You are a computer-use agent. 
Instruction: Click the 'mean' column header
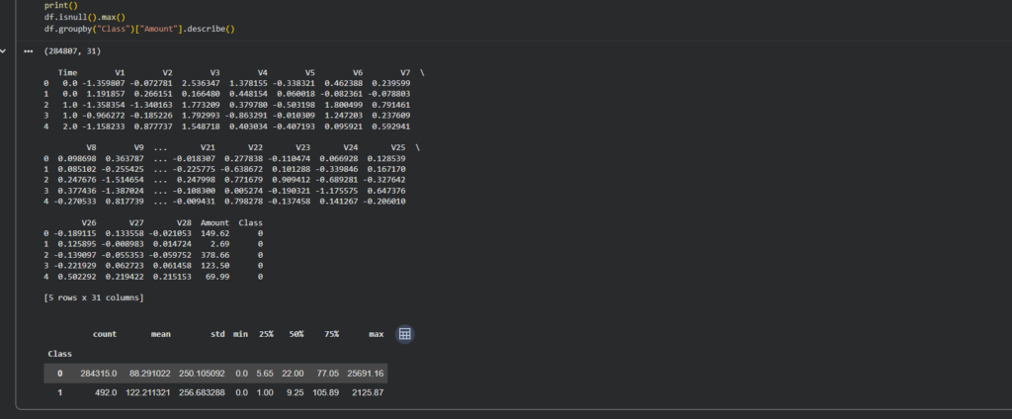pos(161,334)
